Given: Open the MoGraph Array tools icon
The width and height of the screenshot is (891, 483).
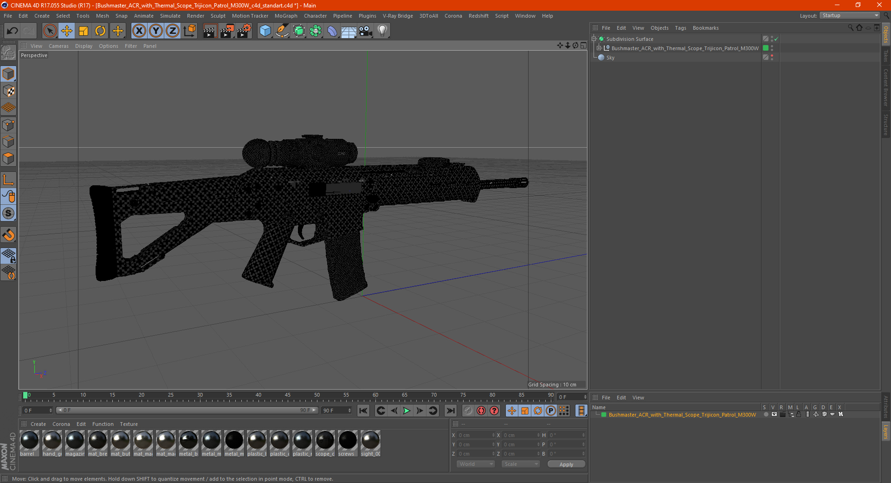Looking at the screenshot, I should [316, 31].
